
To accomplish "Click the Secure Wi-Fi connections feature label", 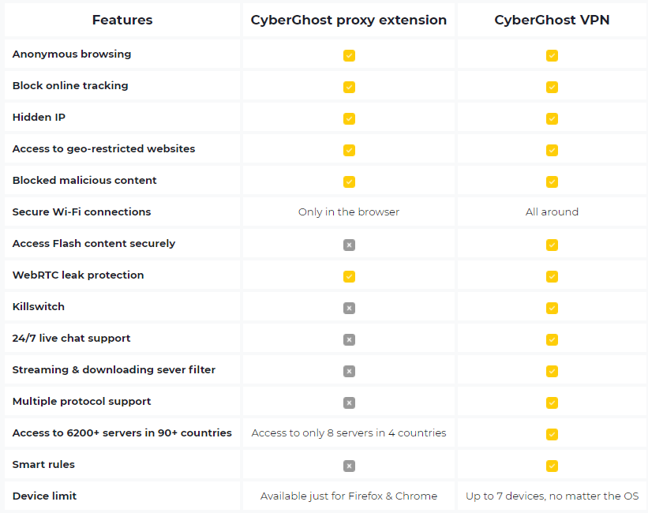I will coord(81,212).
